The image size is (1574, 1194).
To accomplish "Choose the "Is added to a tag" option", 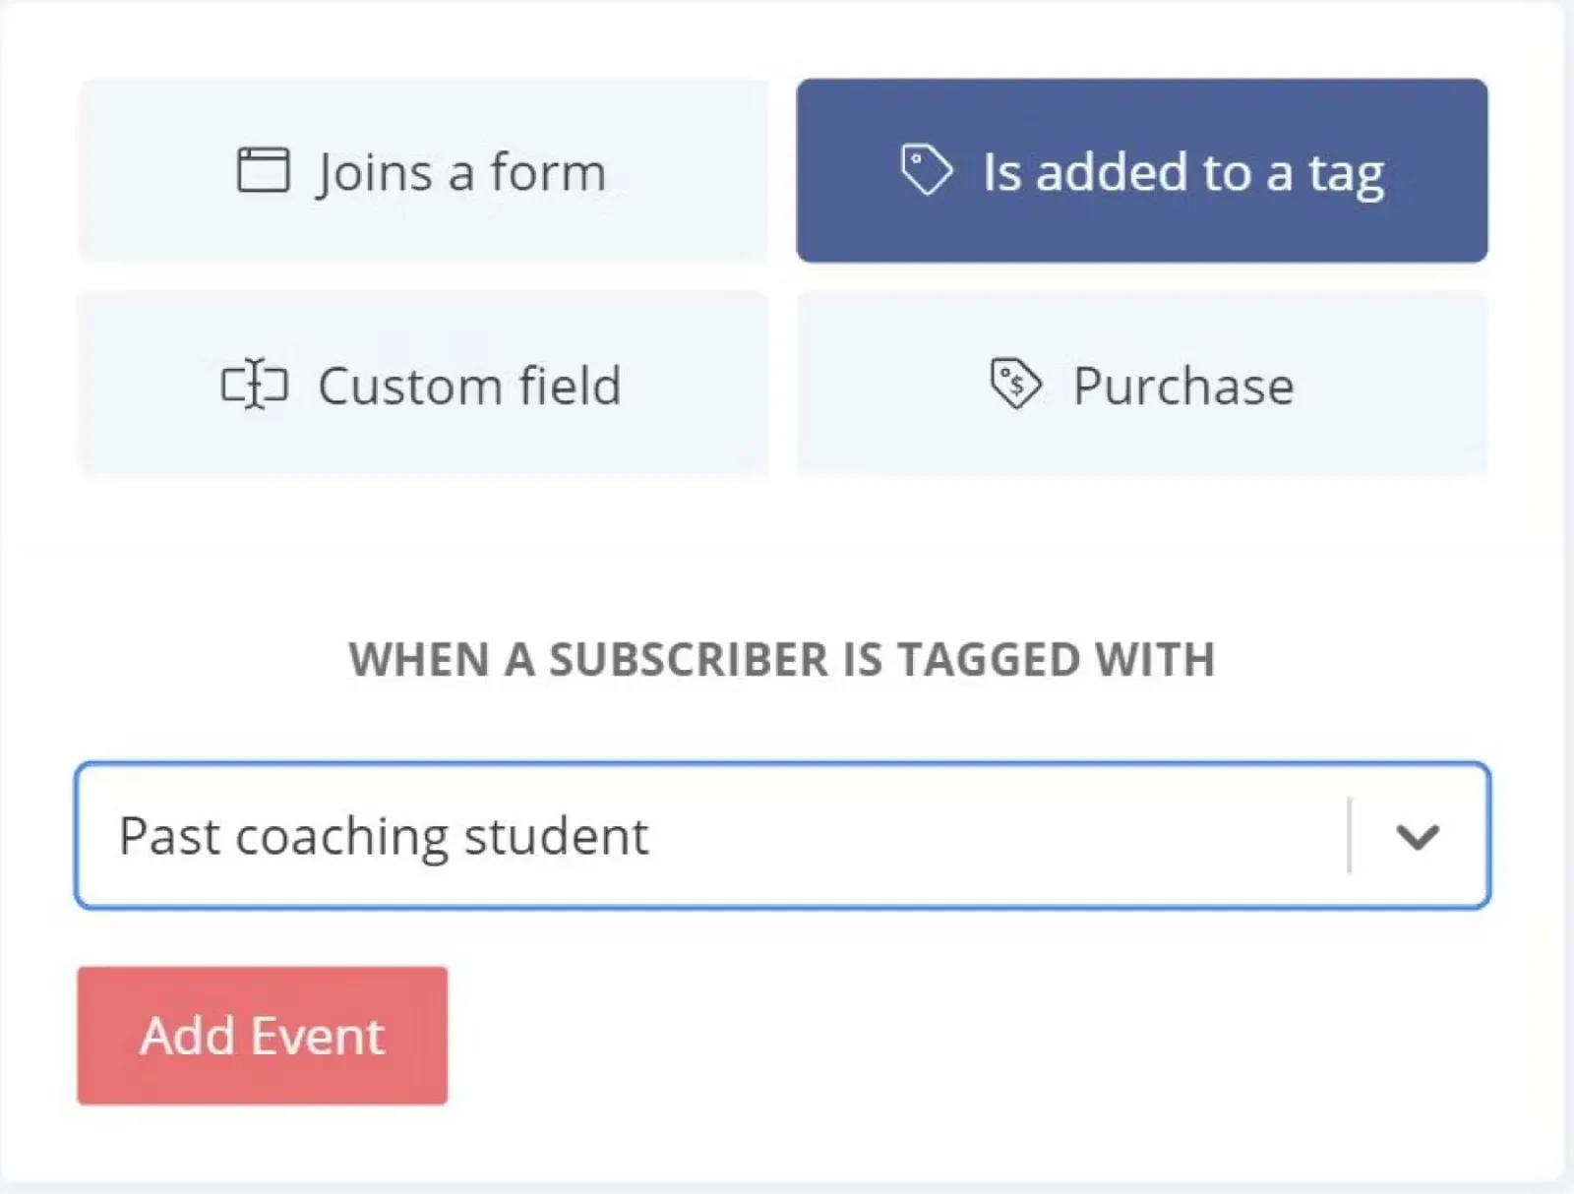I will pyautogui.click(x=1141, y=170).
